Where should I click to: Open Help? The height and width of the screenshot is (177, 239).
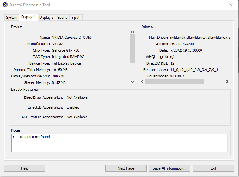24,168
